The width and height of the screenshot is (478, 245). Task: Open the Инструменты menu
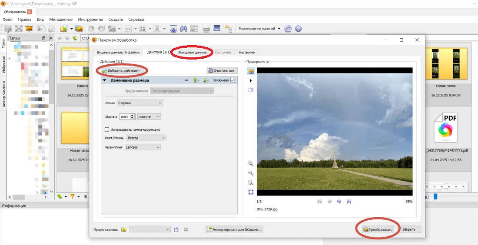click(x=90, y=20)
